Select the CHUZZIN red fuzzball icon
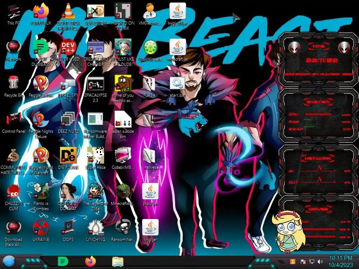 coord(14,192)
